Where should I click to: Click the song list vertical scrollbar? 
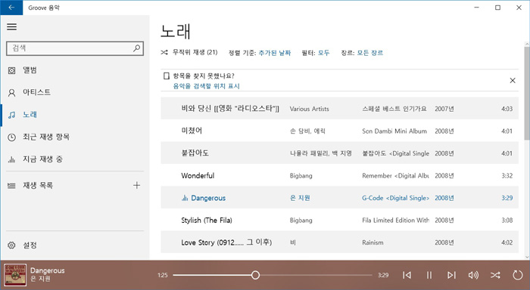click(x=527, y=94)
